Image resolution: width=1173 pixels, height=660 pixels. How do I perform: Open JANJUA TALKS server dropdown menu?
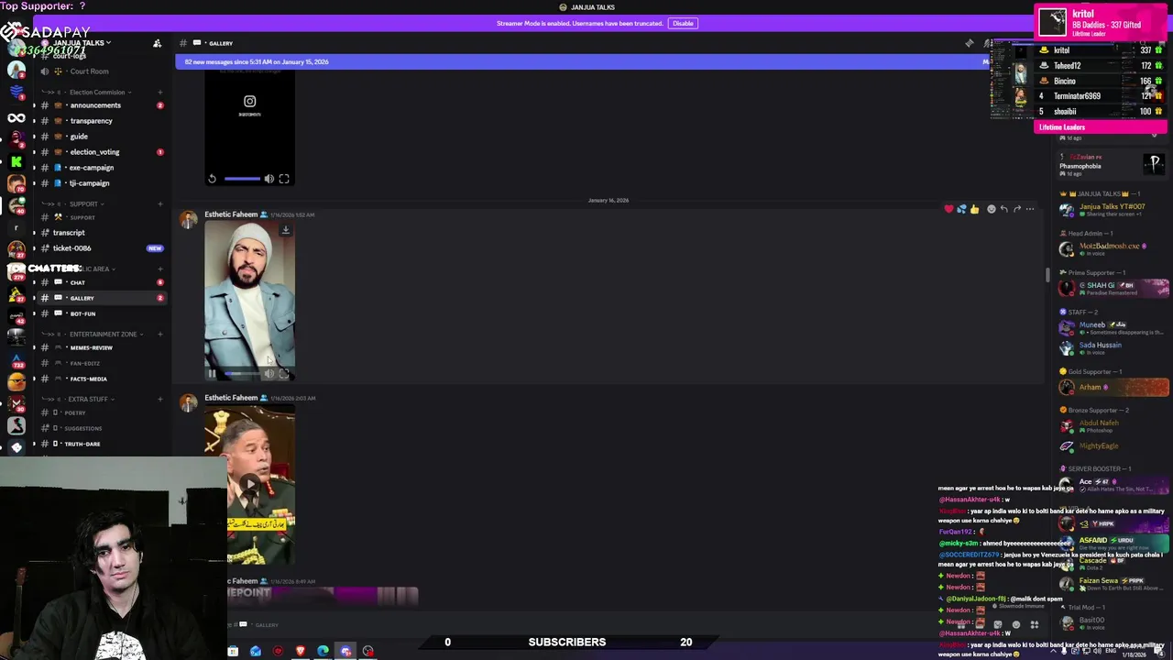[82, 43]
